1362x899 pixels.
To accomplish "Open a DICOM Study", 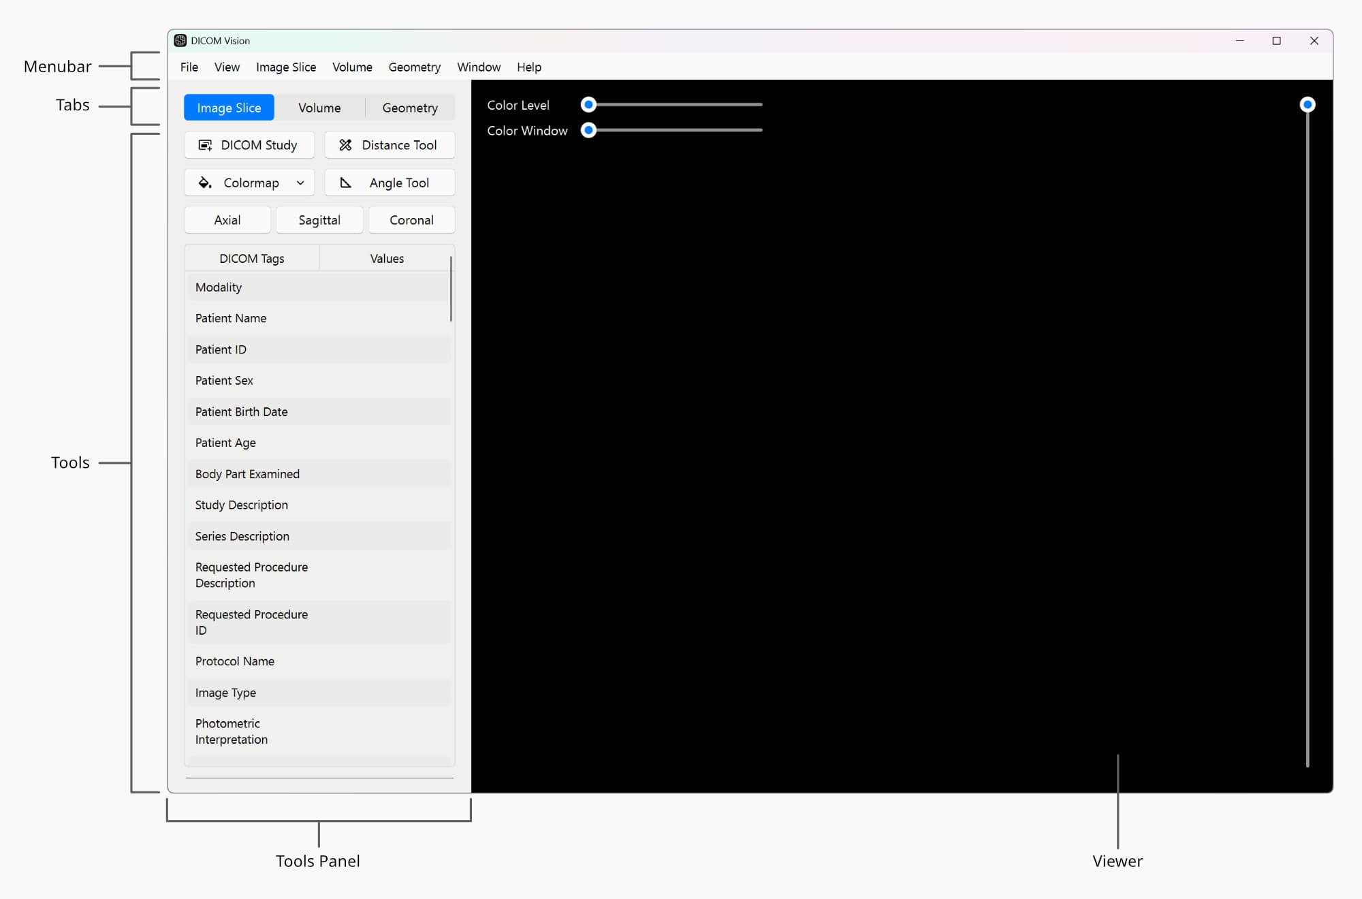I will point(249,144).
